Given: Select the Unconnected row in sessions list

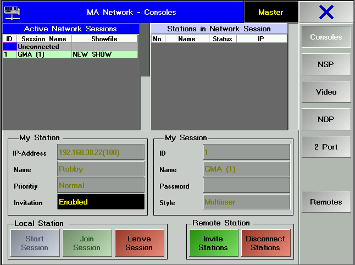Looking at the screenshot, I should pyautogui.click(x=70, y=47).
